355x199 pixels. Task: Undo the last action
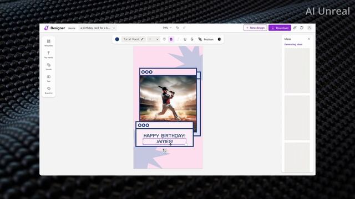(177, 28)
